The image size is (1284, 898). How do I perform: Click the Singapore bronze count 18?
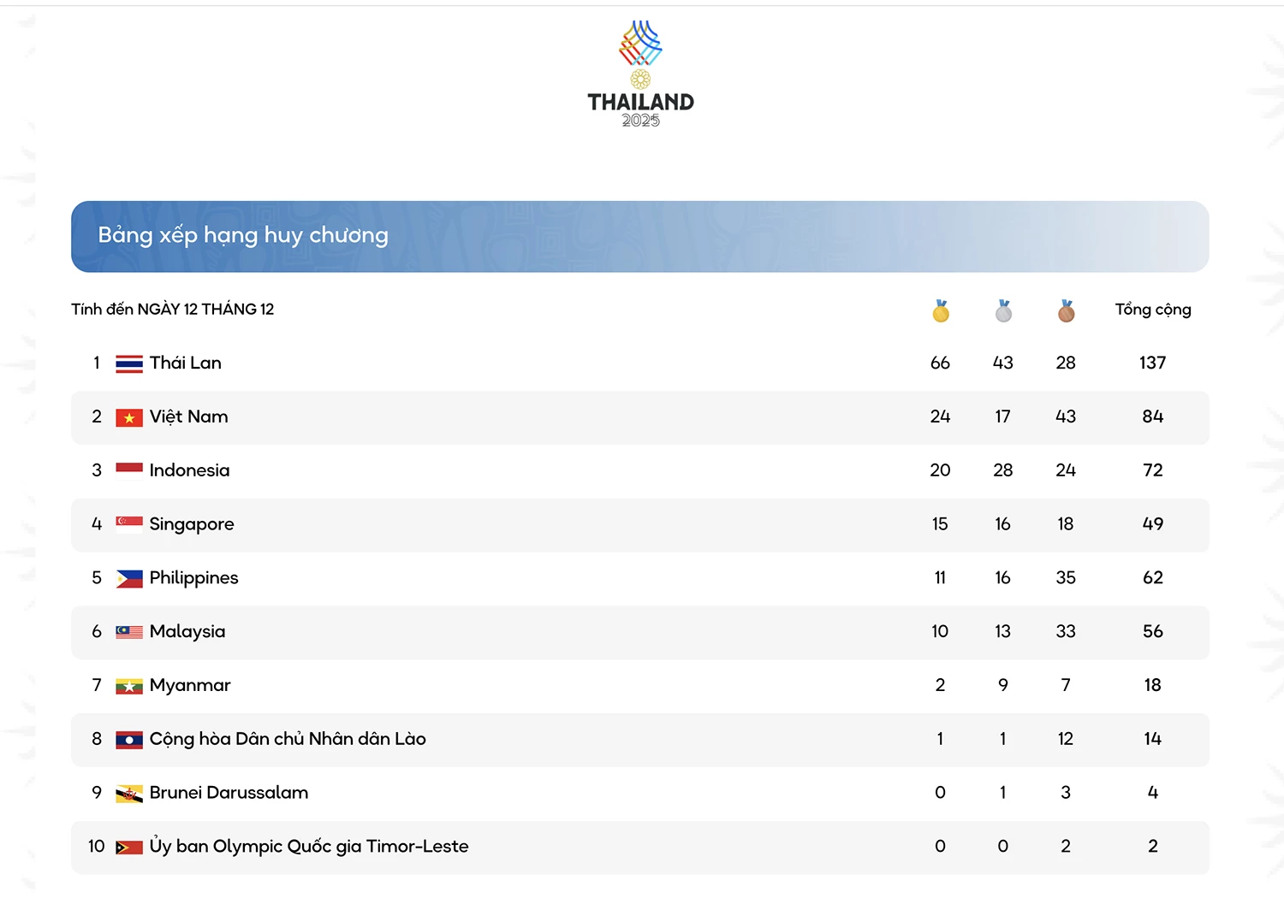click(1065, 524)
